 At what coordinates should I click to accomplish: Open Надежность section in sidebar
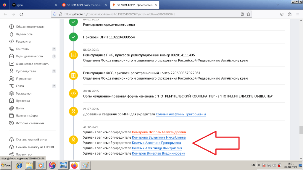pos(24,34)
